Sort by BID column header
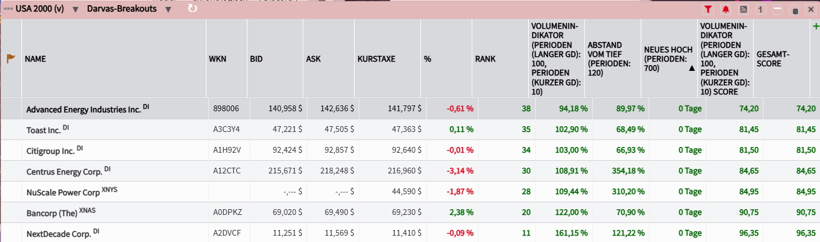The width and height of the screenshot is (820, 242). pos(256,59)
